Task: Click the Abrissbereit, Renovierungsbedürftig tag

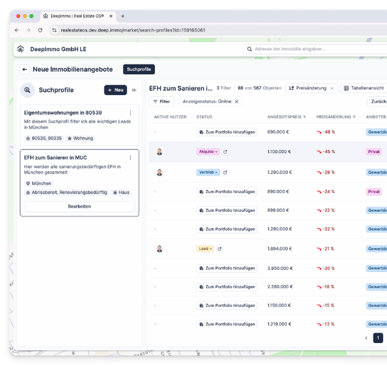Action: (x=66, y=193)
